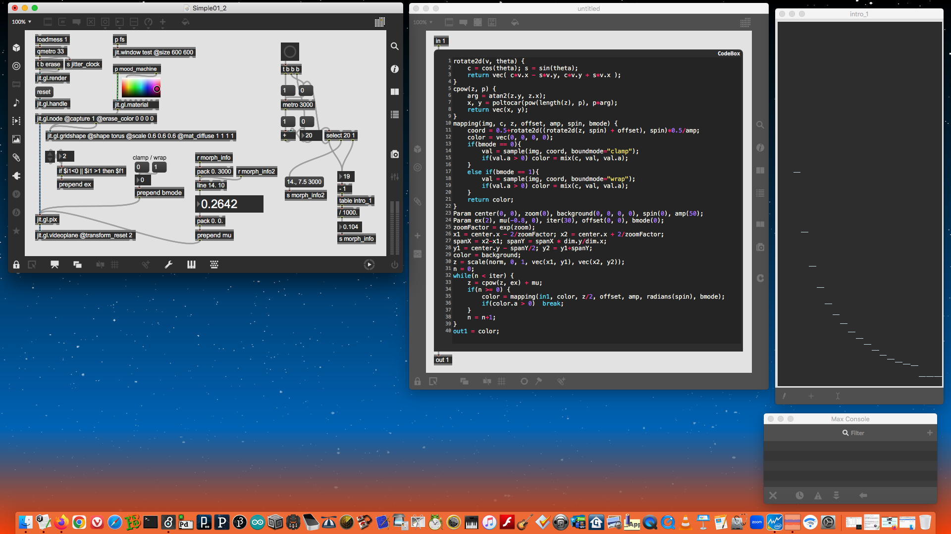The width and height of the screenshot is (951, 534).
Task: Open the 100% zoom dropdown in untitled window
Action: (423, 22)
